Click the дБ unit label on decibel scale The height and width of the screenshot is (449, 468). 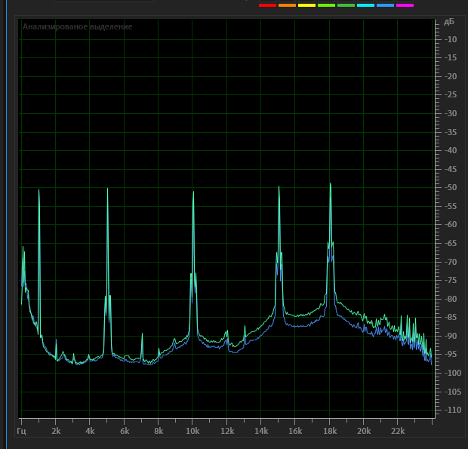coord(449,21)
